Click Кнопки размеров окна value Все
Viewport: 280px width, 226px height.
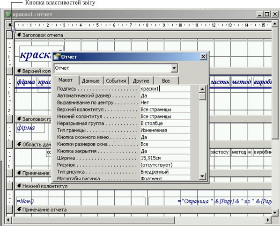coord(165,144)
